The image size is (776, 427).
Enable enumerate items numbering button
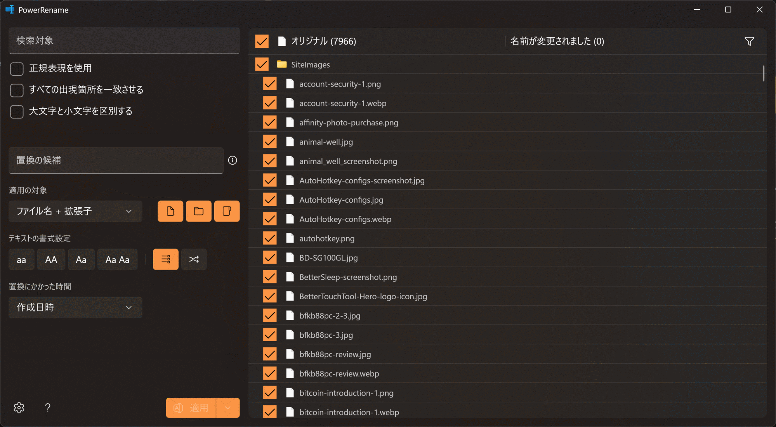click(165, 259)
